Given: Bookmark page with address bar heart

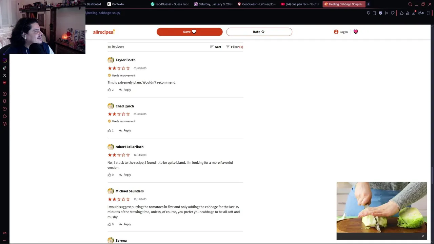Looking at the screenshot, I should click(x=393, y=13).
